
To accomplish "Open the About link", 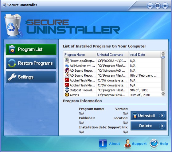I will pyautogui.click(x=114, y=144).
